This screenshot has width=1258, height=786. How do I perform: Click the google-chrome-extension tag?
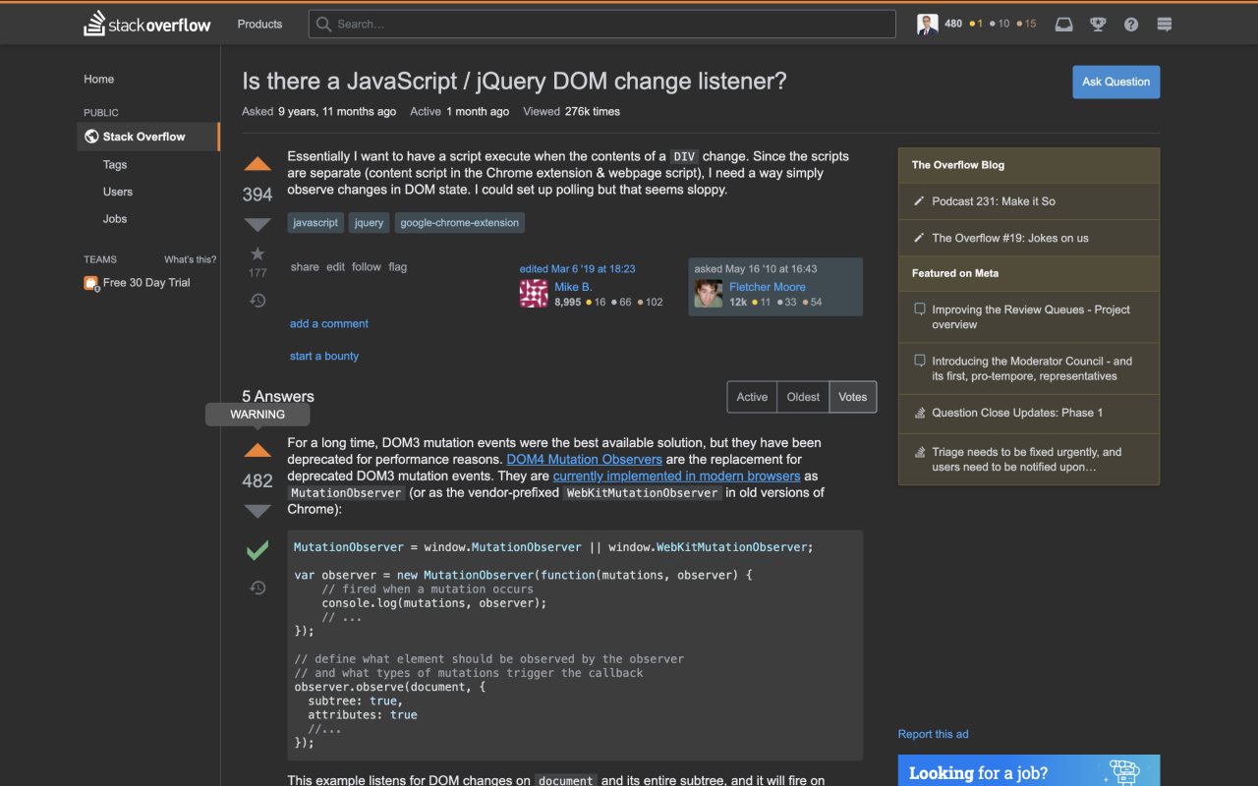(460, 223)
